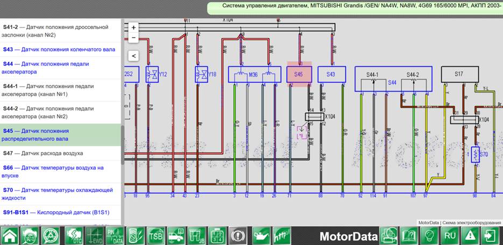Select S44 accelerator pedal sensor link
Image resolution: width=503 pixels, height=245 pixels.
45,68
